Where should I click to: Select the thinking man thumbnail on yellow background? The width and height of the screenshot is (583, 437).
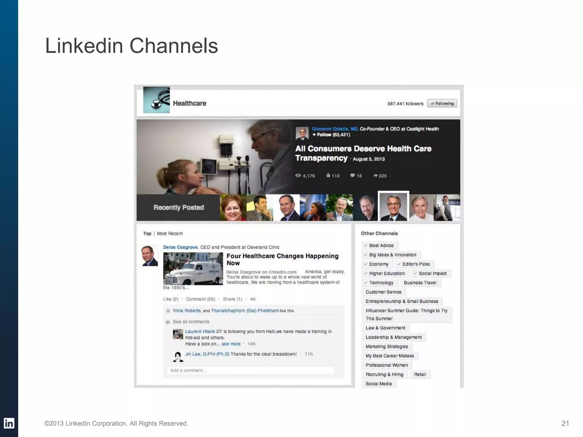[260, 208]
